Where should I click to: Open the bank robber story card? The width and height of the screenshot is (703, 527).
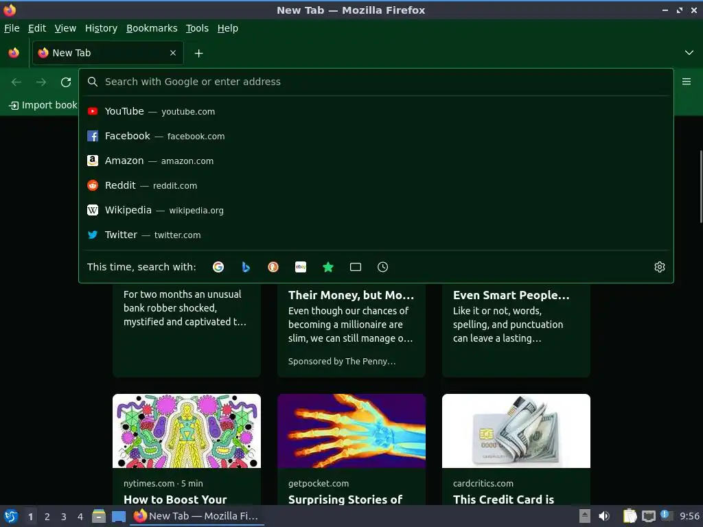tap(187, 330)
